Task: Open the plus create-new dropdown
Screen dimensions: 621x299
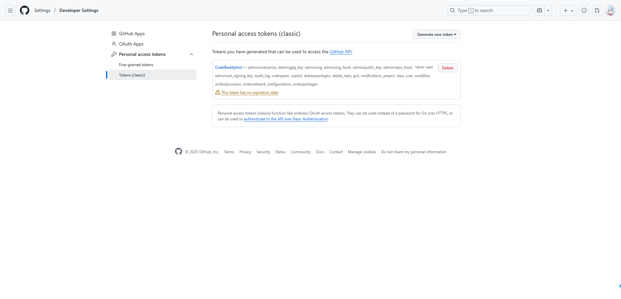Action: (x=568, y=10)
